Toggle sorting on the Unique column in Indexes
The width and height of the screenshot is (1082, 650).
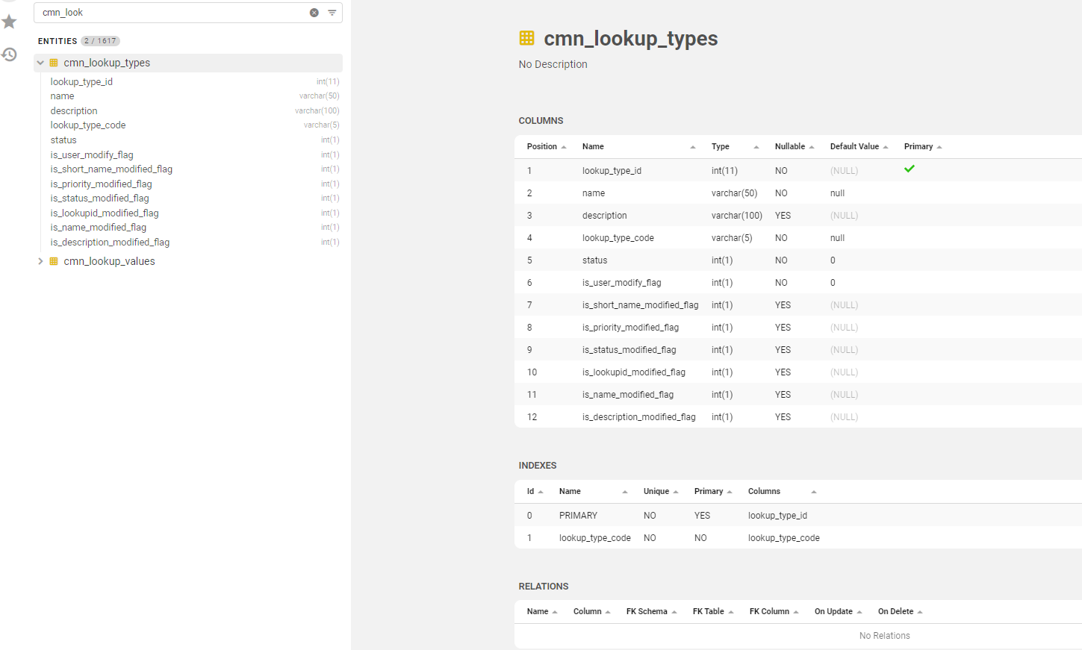[x=676, y=491]
